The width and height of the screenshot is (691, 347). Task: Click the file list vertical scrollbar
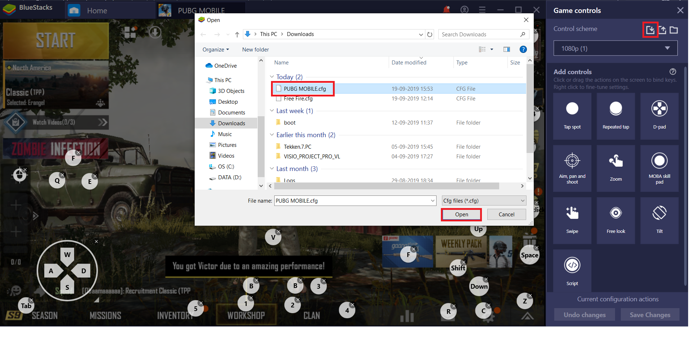[x=530, y=108]
